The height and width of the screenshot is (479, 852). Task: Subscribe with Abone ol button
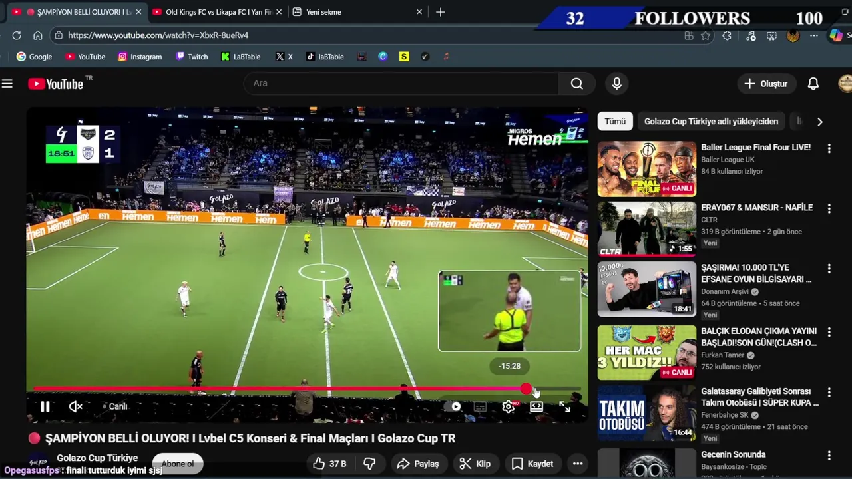coord(178,464)
